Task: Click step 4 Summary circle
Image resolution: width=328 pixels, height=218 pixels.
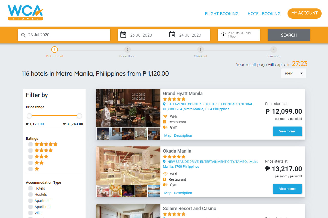Action: (273, 50)
